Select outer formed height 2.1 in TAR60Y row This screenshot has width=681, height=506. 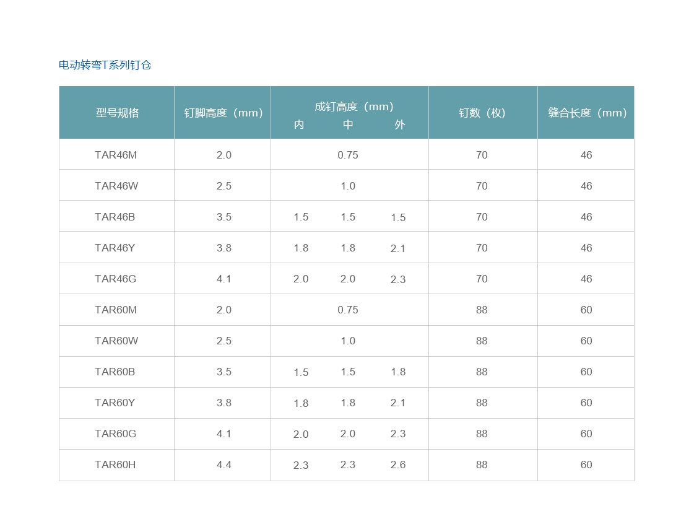[398, 403]
